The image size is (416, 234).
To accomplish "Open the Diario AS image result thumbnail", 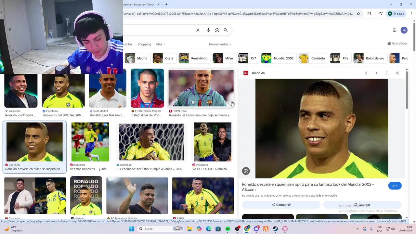I will coord(34,142).
